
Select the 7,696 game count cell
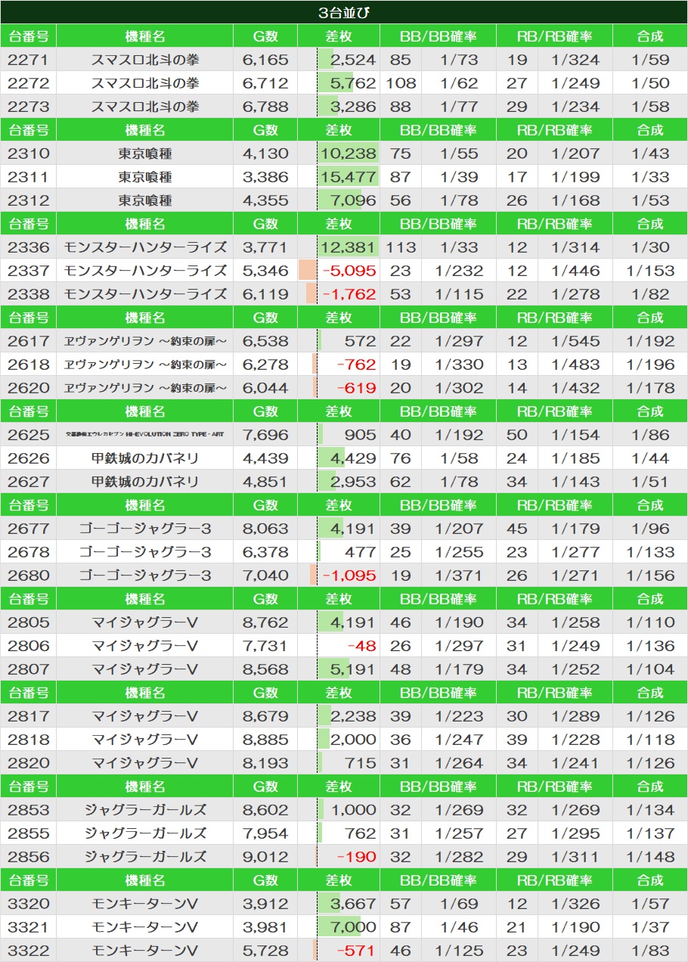click(265, 435)
